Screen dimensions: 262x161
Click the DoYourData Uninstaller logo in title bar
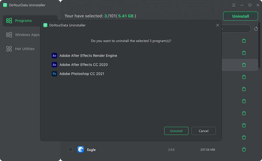[x=5, y=5]
